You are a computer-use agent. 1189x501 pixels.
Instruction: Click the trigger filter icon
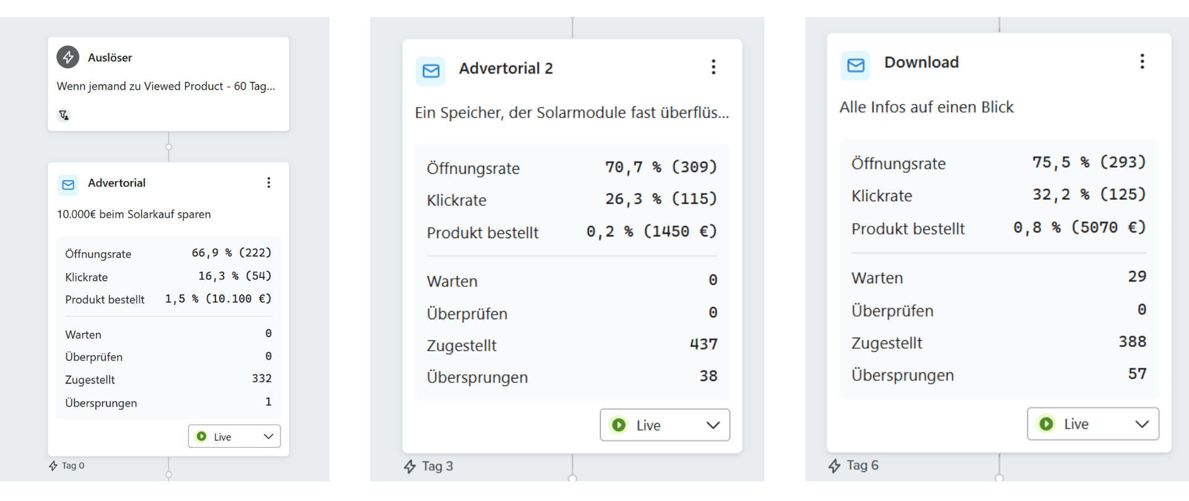tap(64, 115)
